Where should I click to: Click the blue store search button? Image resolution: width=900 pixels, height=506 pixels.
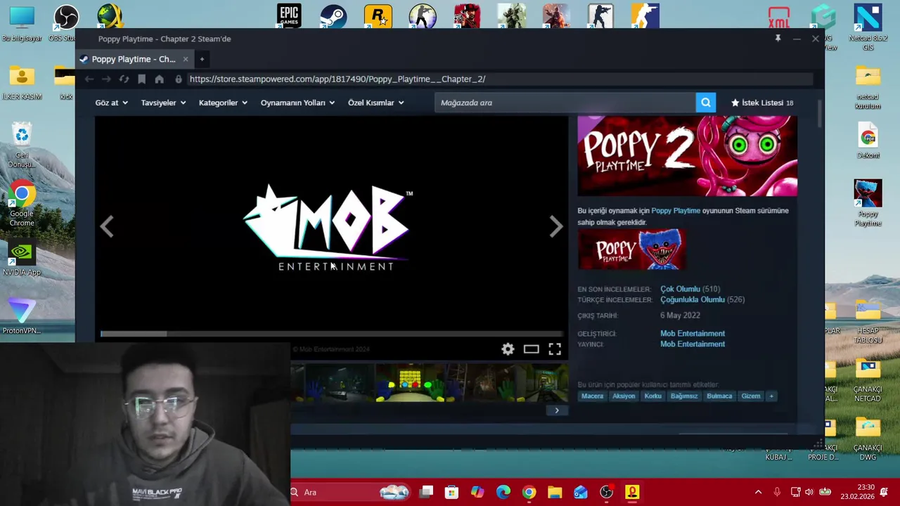(705, 103)
